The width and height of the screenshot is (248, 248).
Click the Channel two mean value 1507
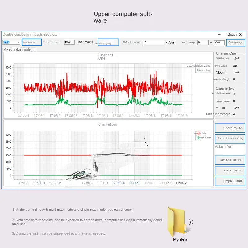(x=236, y=108)
